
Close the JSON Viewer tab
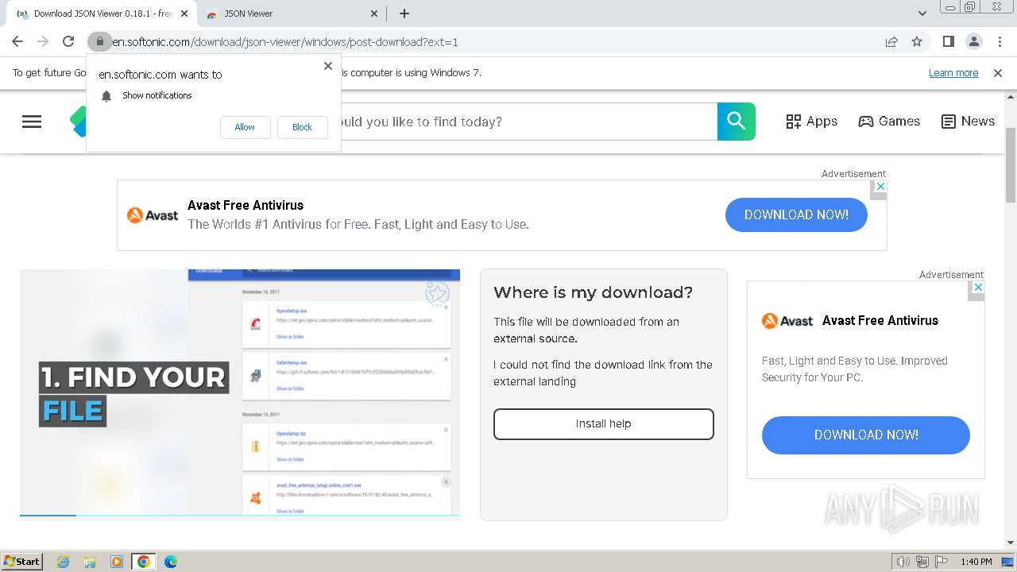click(375, 14)
